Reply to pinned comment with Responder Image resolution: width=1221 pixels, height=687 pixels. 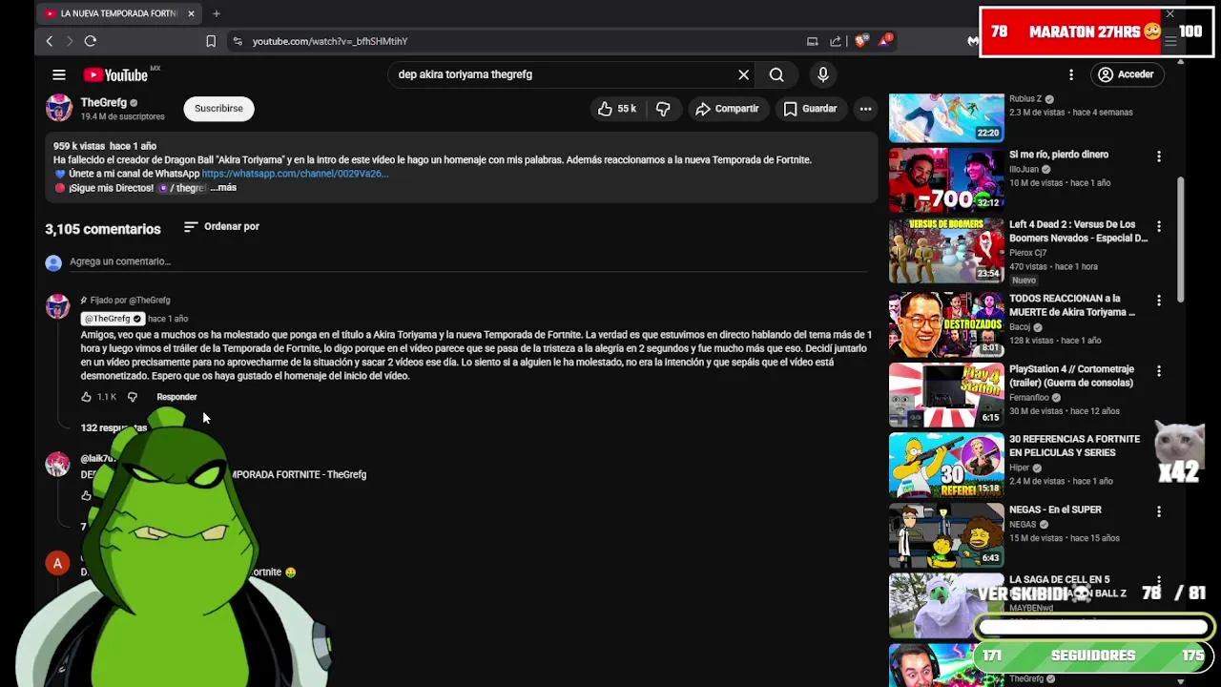176,397
